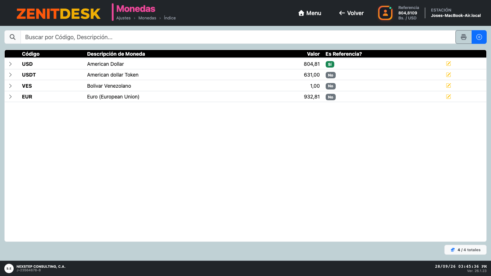The height and width of the screenshot is (276, 491).
Task: Expand the USD row chevron
Action: [10, 64]
